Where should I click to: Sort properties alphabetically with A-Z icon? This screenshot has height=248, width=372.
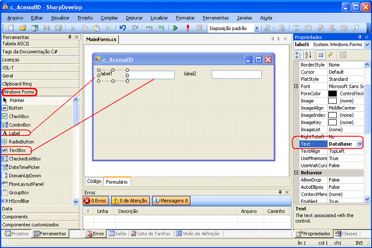[x=308, y=55]
